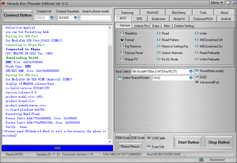
Task: Switch to the HUAWEI tab
Action: (153, 13)
